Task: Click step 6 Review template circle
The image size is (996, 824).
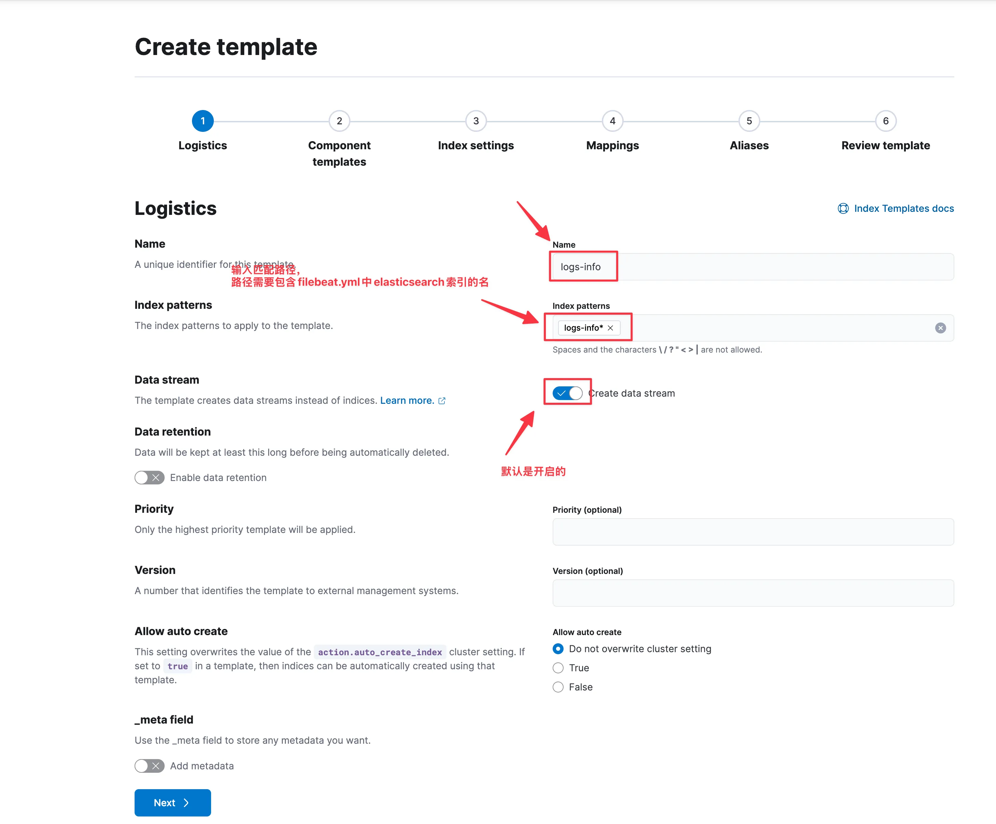Action: coord(885,121)
